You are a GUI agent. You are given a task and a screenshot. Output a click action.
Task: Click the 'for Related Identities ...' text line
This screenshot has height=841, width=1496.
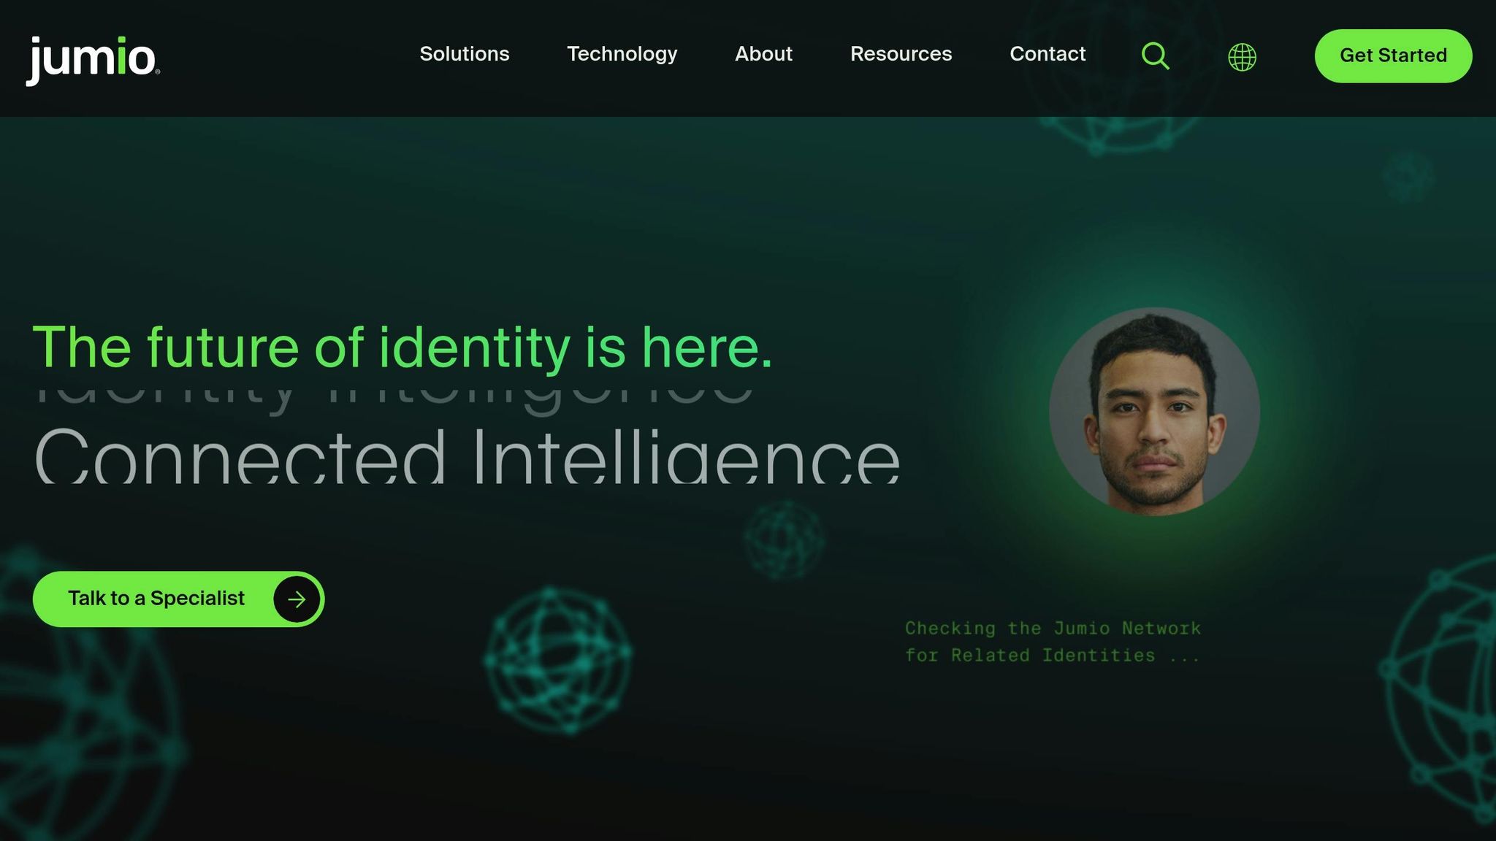click(x=1052, y=656)
